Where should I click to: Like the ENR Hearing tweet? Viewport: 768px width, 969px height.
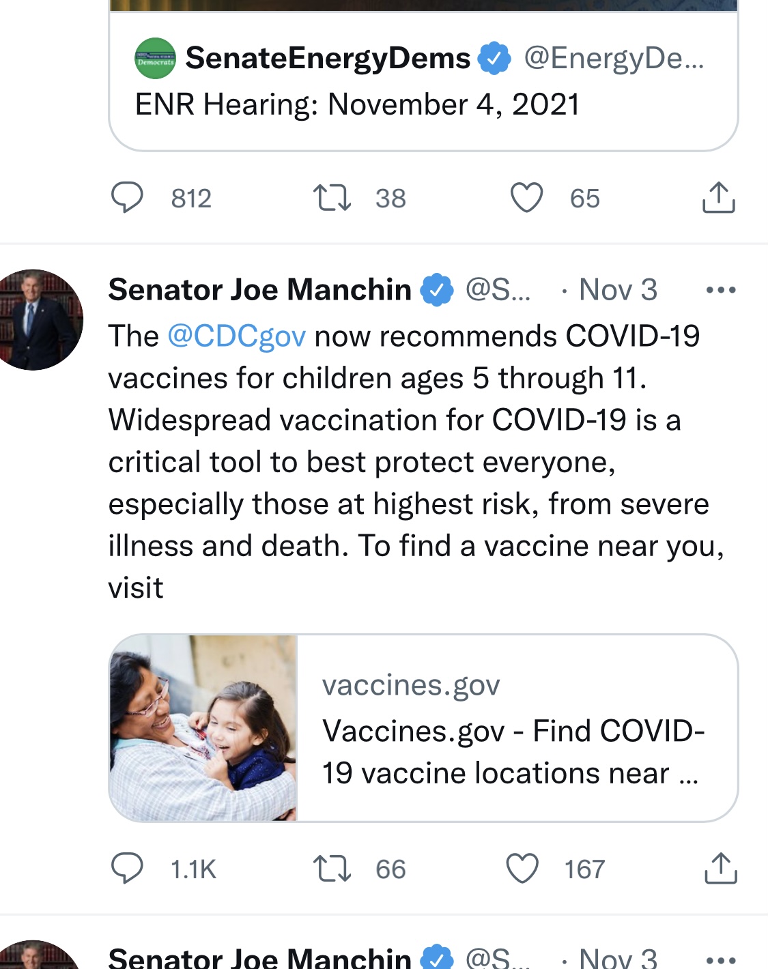[526, 198]
